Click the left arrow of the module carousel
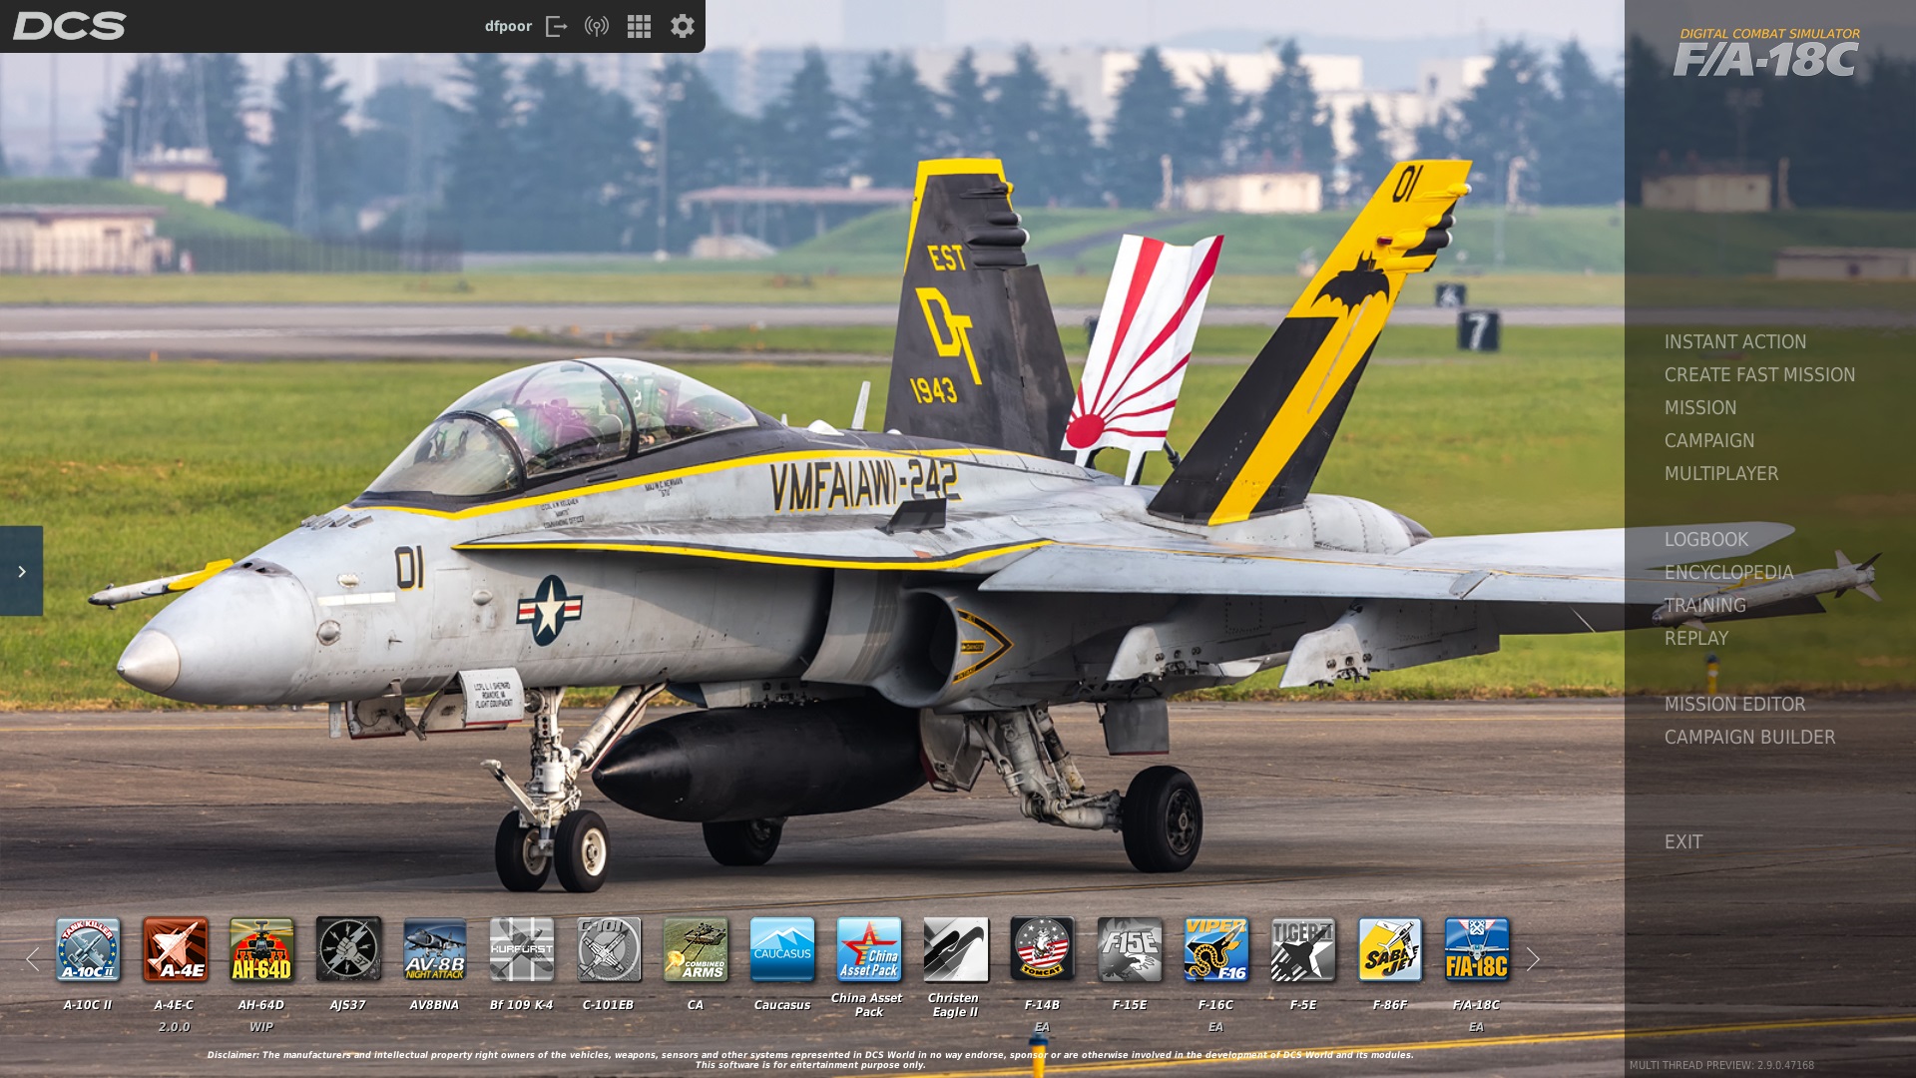The image size is (1916, 1078). tap(33, 959)
